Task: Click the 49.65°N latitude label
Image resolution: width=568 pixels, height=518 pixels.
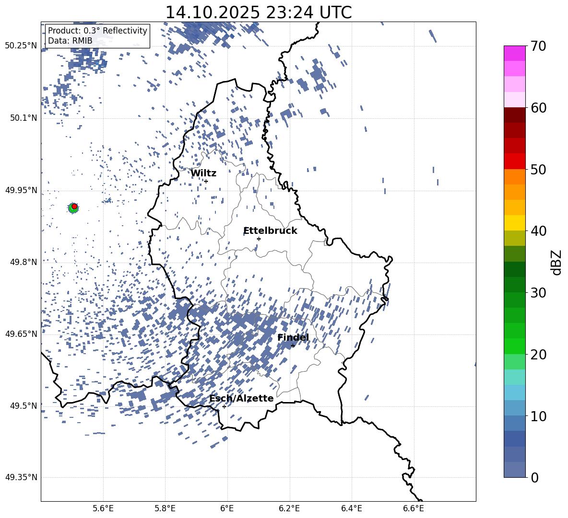Action: click(x=21, y=334)
